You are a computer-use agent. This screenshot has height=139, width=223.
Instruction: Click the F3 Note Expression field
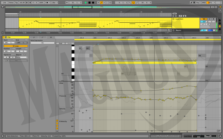42,43
